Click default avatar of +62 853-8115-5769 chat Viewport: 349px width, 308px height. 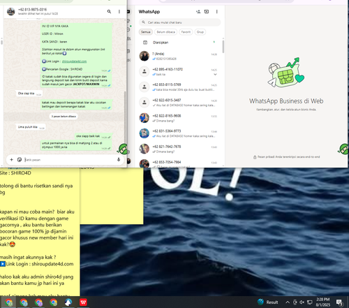[144, 87]
